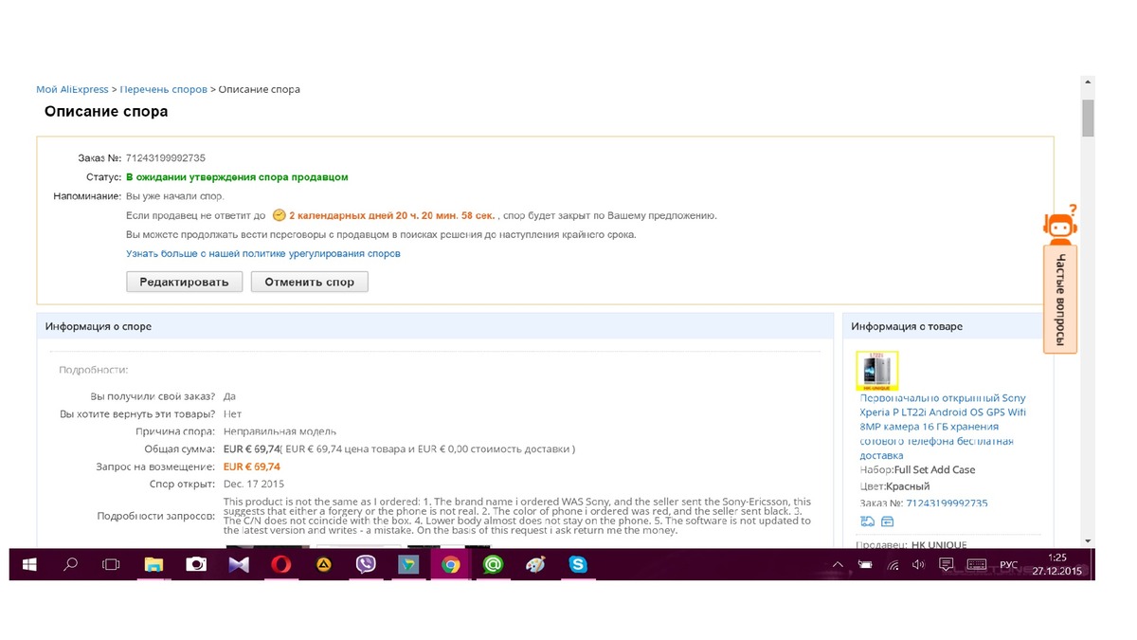The image size is (1137, 640).
Task: Open Skype from the taskbar
Action: click(577, 564)
